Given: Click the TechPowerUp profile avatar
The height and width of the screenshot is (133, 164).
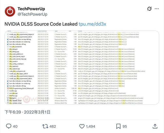Looking at the screenshot, I should point(10,12).
